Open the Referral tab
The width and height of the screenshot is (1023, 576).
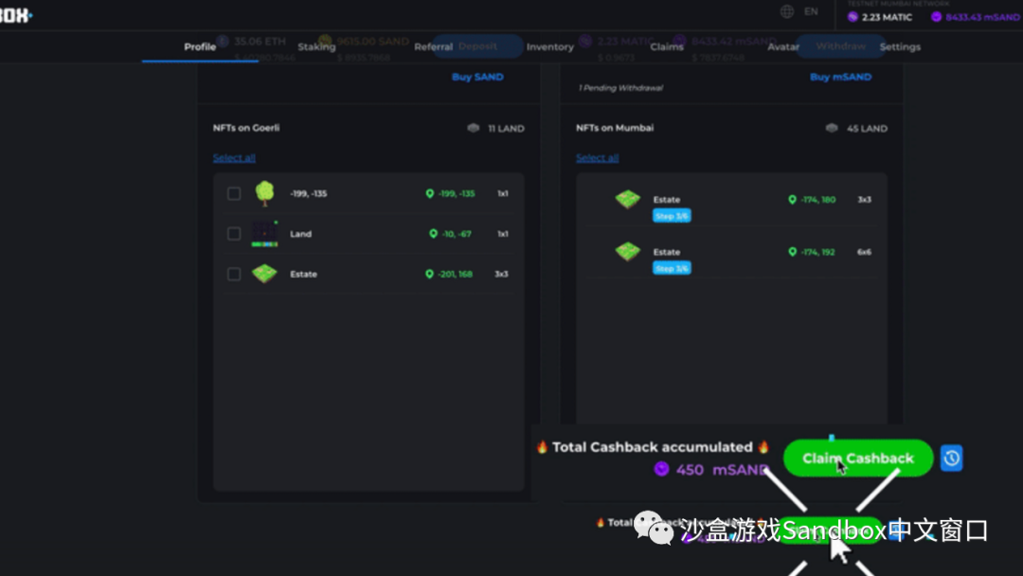pos(433,47)
